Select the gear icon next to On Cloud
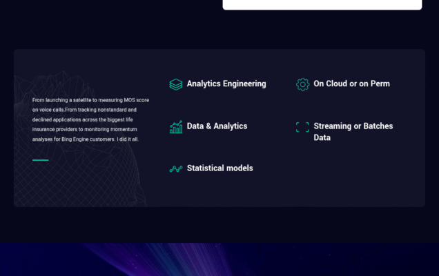This screenshot has height=276, width=439. (x=302, y=84)
